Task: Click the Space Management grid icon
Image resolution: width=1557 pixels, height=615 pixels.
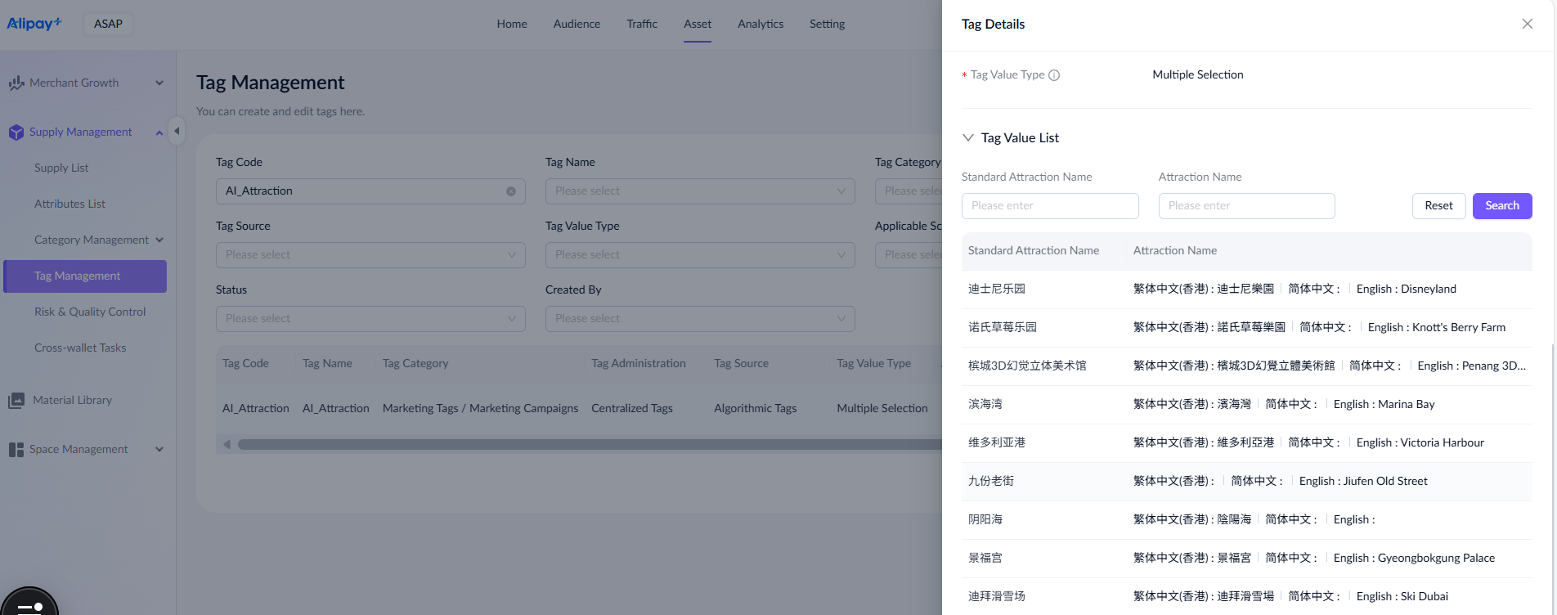Action: [x=16, y=450]
